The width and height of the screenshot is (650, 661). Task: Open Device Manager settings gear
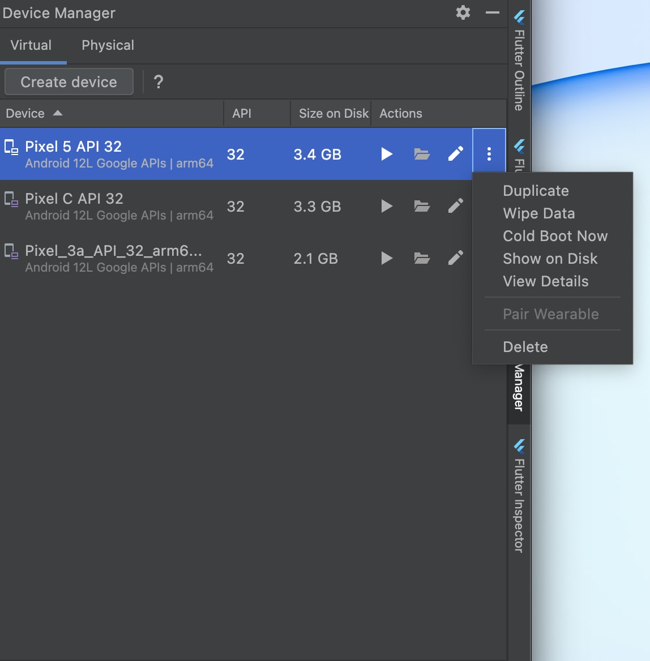pyautogui.click(x=463, y=12)
